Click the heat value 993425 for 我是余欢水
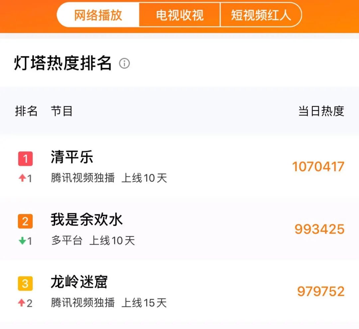The image size is (359, 329). (320, 228)
